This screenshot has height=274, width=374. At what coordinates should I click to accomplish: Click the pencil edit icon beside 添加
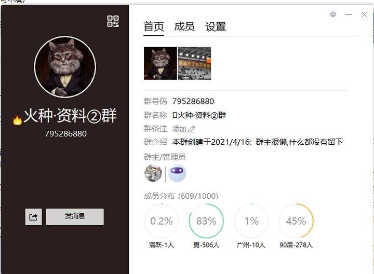point(192,129)
